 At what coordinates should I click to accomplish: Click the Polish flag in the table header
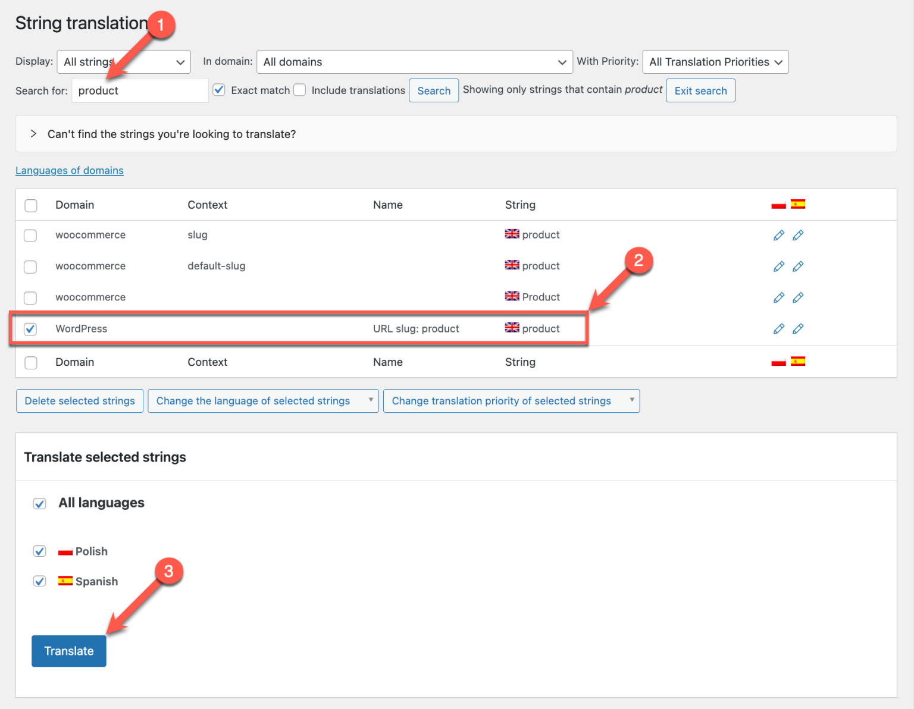pyautogui.click(x=778, y=204)
